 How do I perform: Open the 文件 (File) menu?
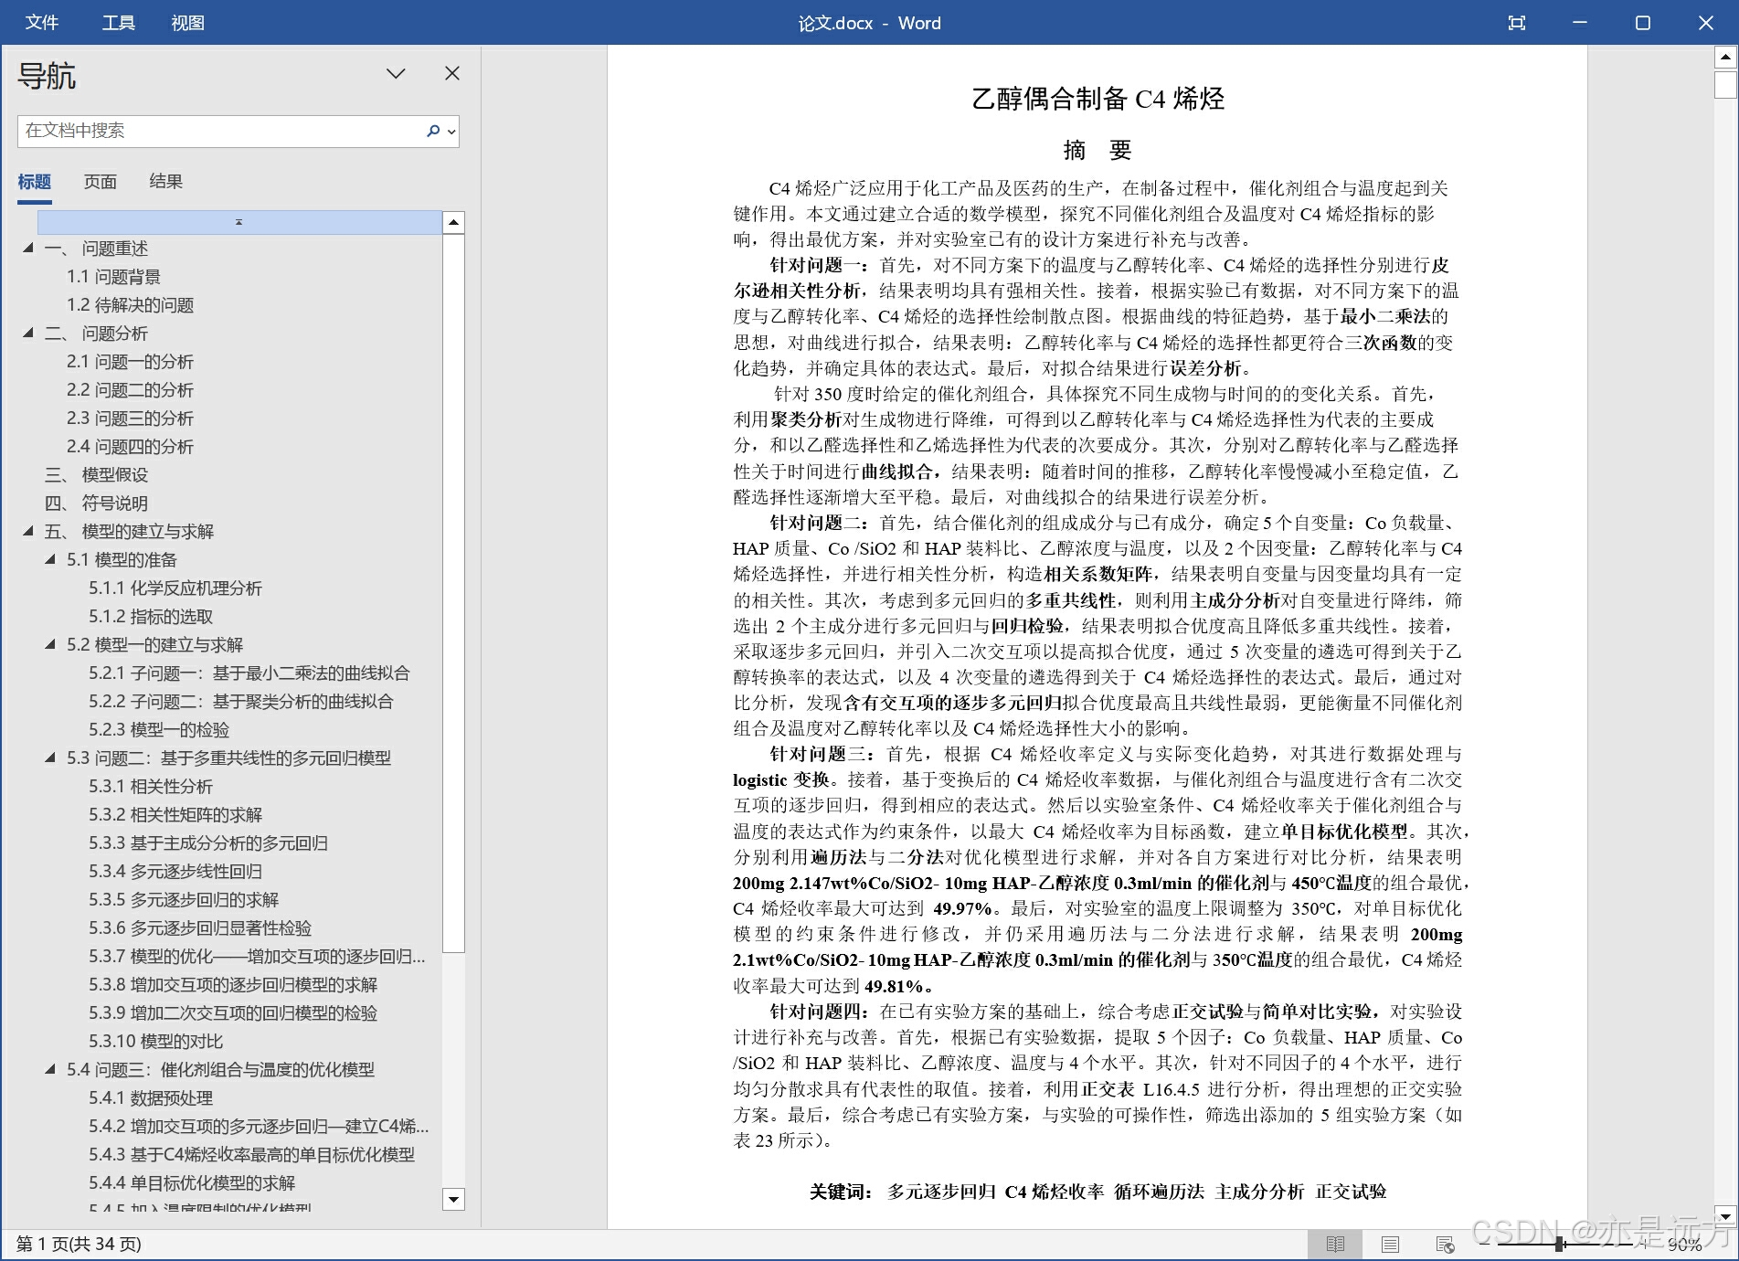click(42, 23)
